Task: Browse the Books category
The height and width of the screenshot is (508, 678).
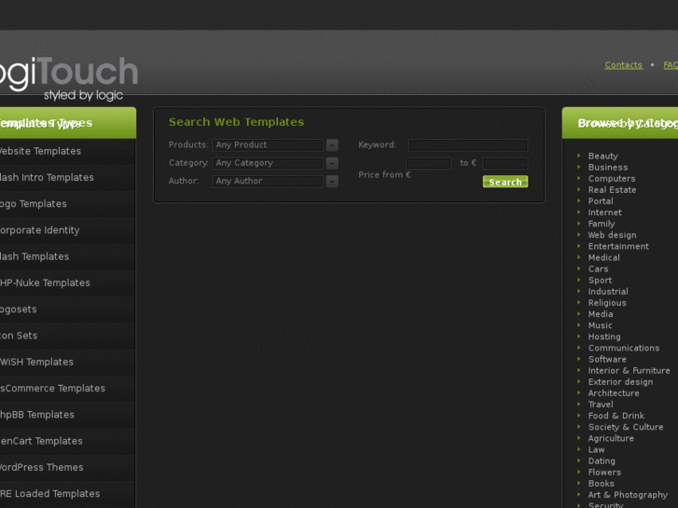Action: (601, 484)
